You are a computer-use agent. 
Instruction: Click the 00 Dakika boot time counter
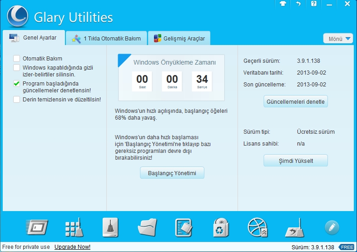[172, 81]
